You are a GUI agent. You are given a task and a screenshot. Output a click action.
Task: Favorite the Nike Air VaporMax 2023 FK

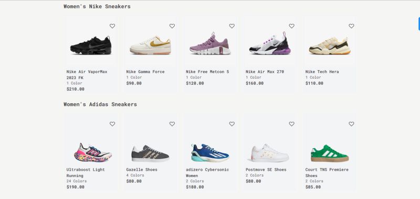[x=112, y=26]
